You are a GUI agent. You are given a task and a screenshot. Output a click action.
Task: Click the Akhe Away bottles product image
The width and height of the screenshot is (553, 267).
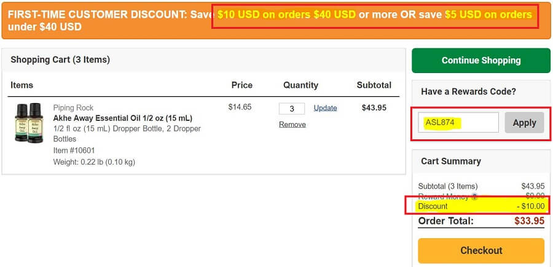tap(29, 123)
